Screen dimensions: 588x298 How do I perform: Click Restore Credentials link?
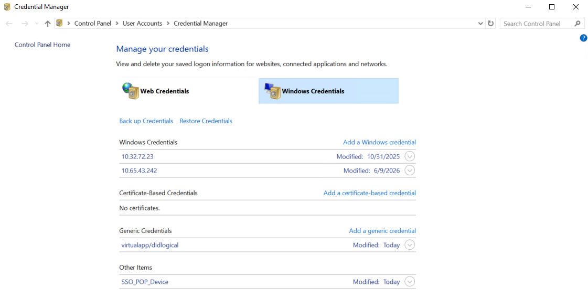[206, 121]
